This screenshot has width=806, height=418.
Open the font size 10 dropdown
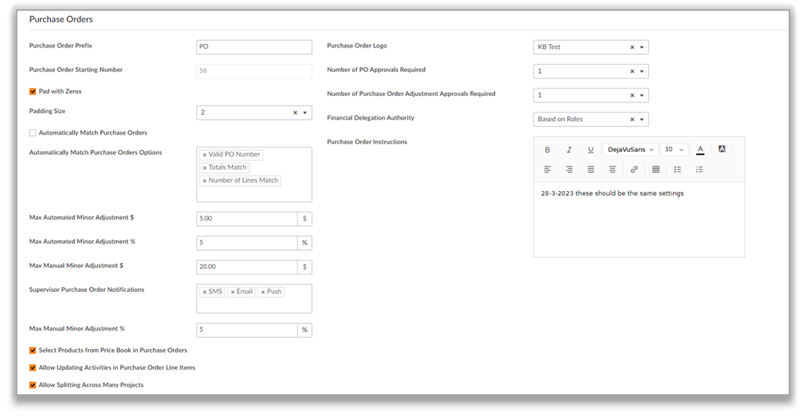(x=674, y=149)
